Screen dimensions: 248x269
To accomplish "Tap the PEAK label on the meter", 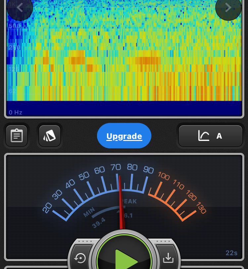I will click(129, 201).
